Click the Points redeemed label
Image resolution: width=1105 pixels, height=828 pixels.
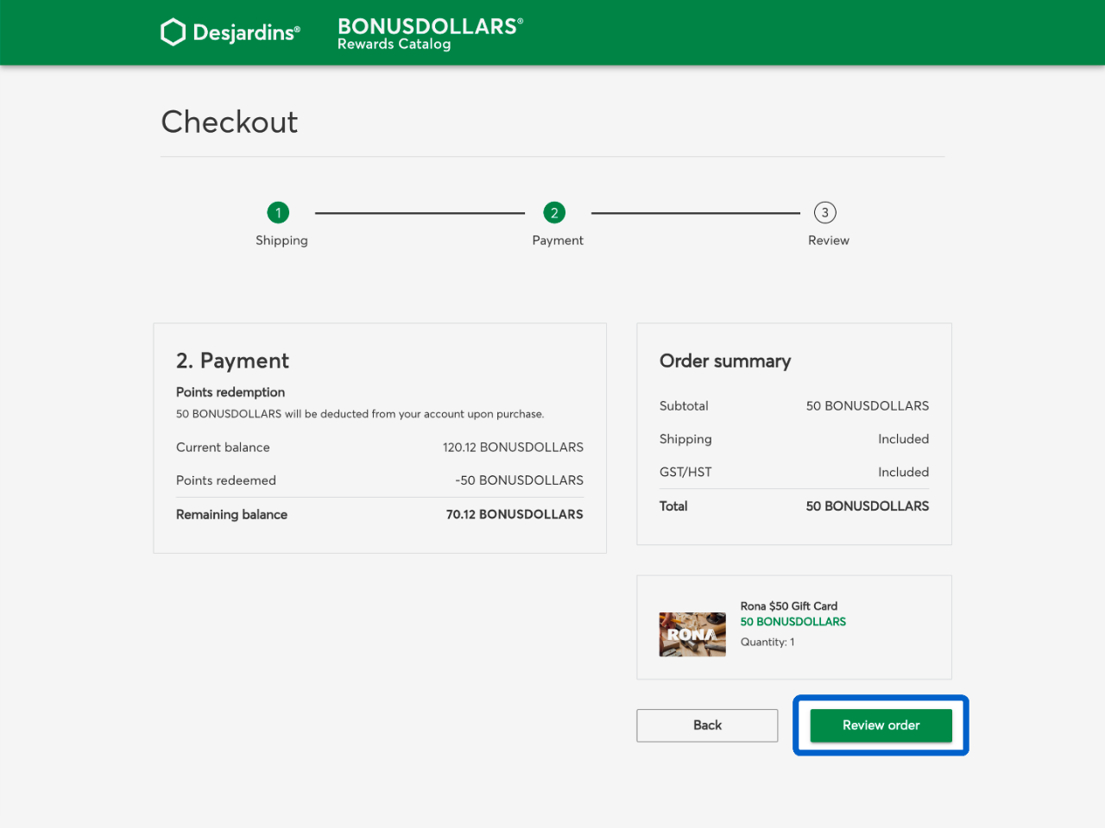tap(226, 480)
